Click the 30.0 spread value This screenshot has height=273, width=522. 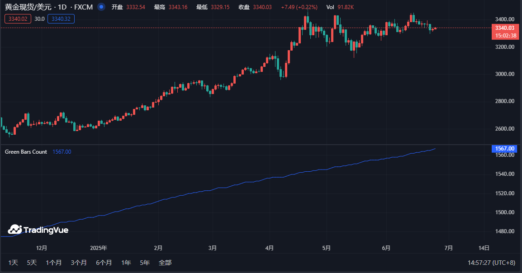coord(39,19)
